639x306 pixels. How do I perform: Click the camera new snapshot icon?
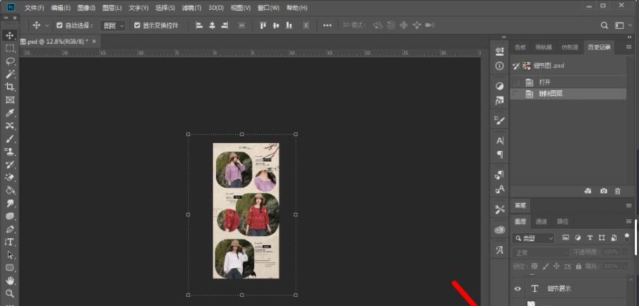pyautogui.click(x=604, y=191)
